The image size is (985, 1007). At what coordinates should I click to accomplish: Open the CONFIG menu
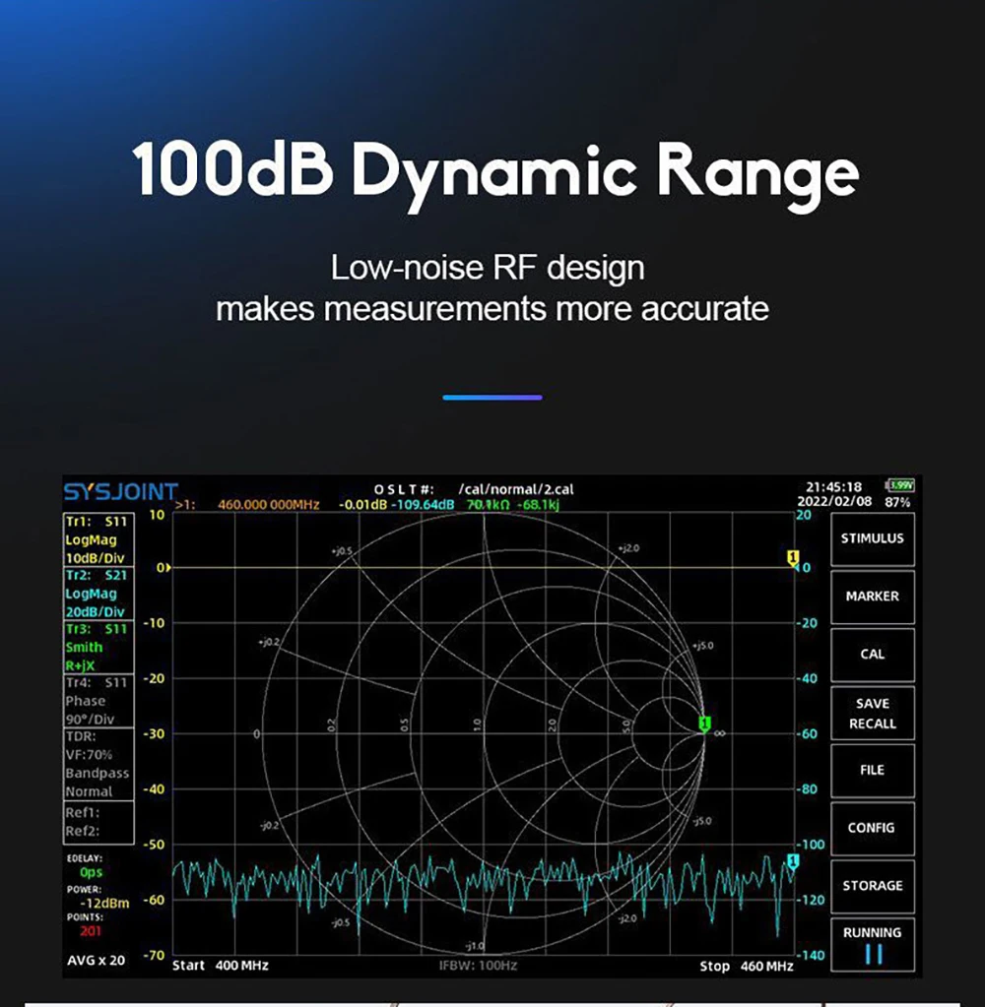873,828
